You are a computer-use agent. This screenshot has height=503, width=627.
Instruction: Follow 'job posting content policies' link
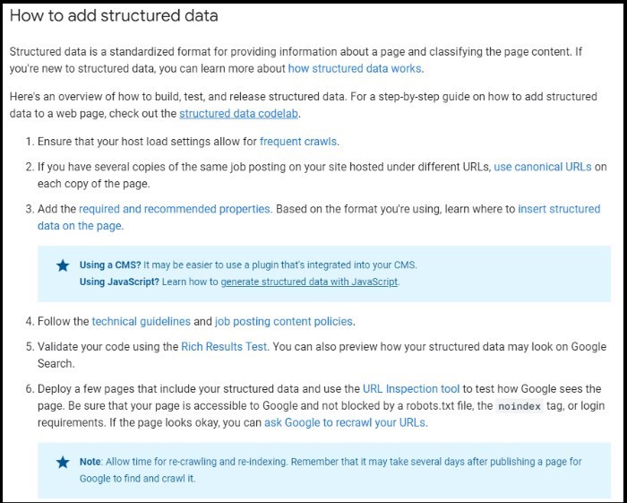[x=284, y=322]
